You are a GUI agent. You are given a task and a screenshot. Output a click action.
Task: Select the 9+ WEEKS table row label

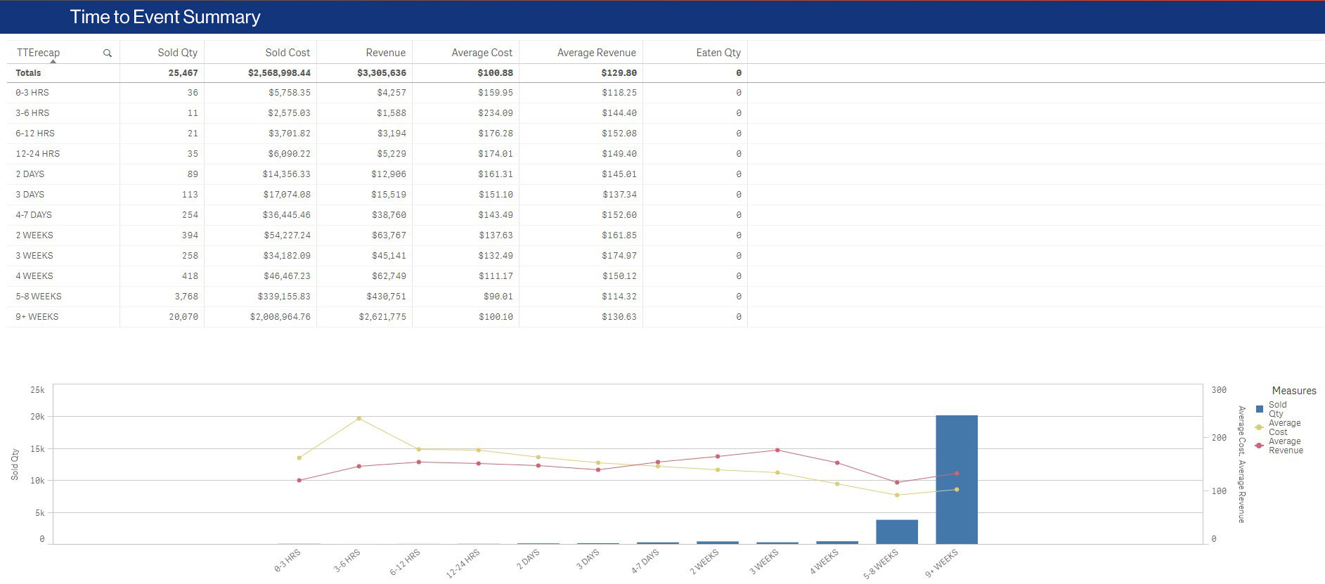pyautogui.click(x=37, y=317)
